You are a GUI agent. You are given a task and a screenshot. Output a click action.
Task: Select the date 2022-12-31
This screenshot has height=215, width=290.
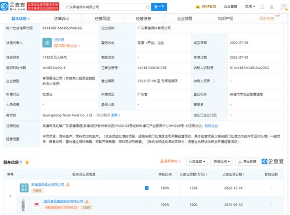233,188
